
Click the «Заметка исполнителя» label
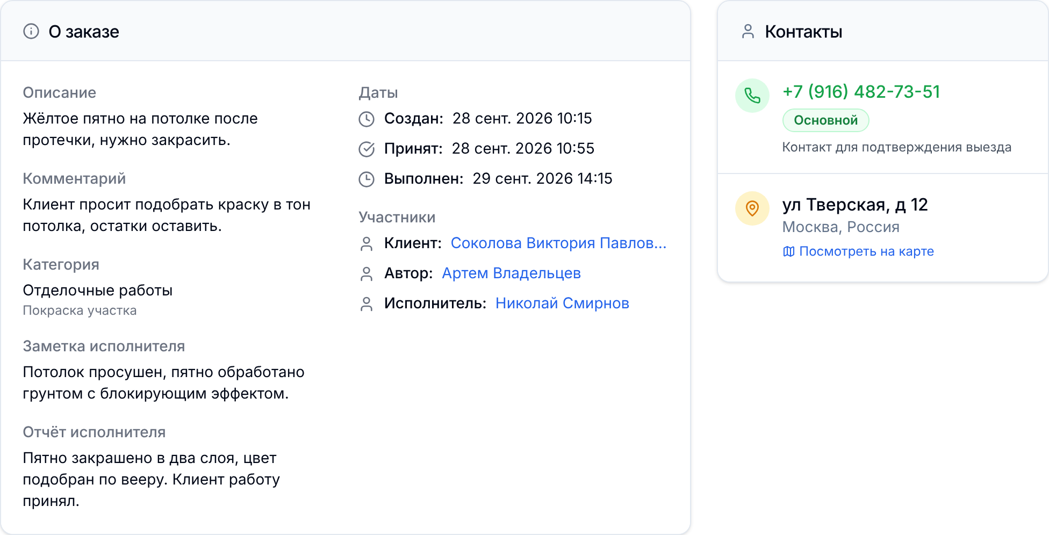tap(104, 346)
